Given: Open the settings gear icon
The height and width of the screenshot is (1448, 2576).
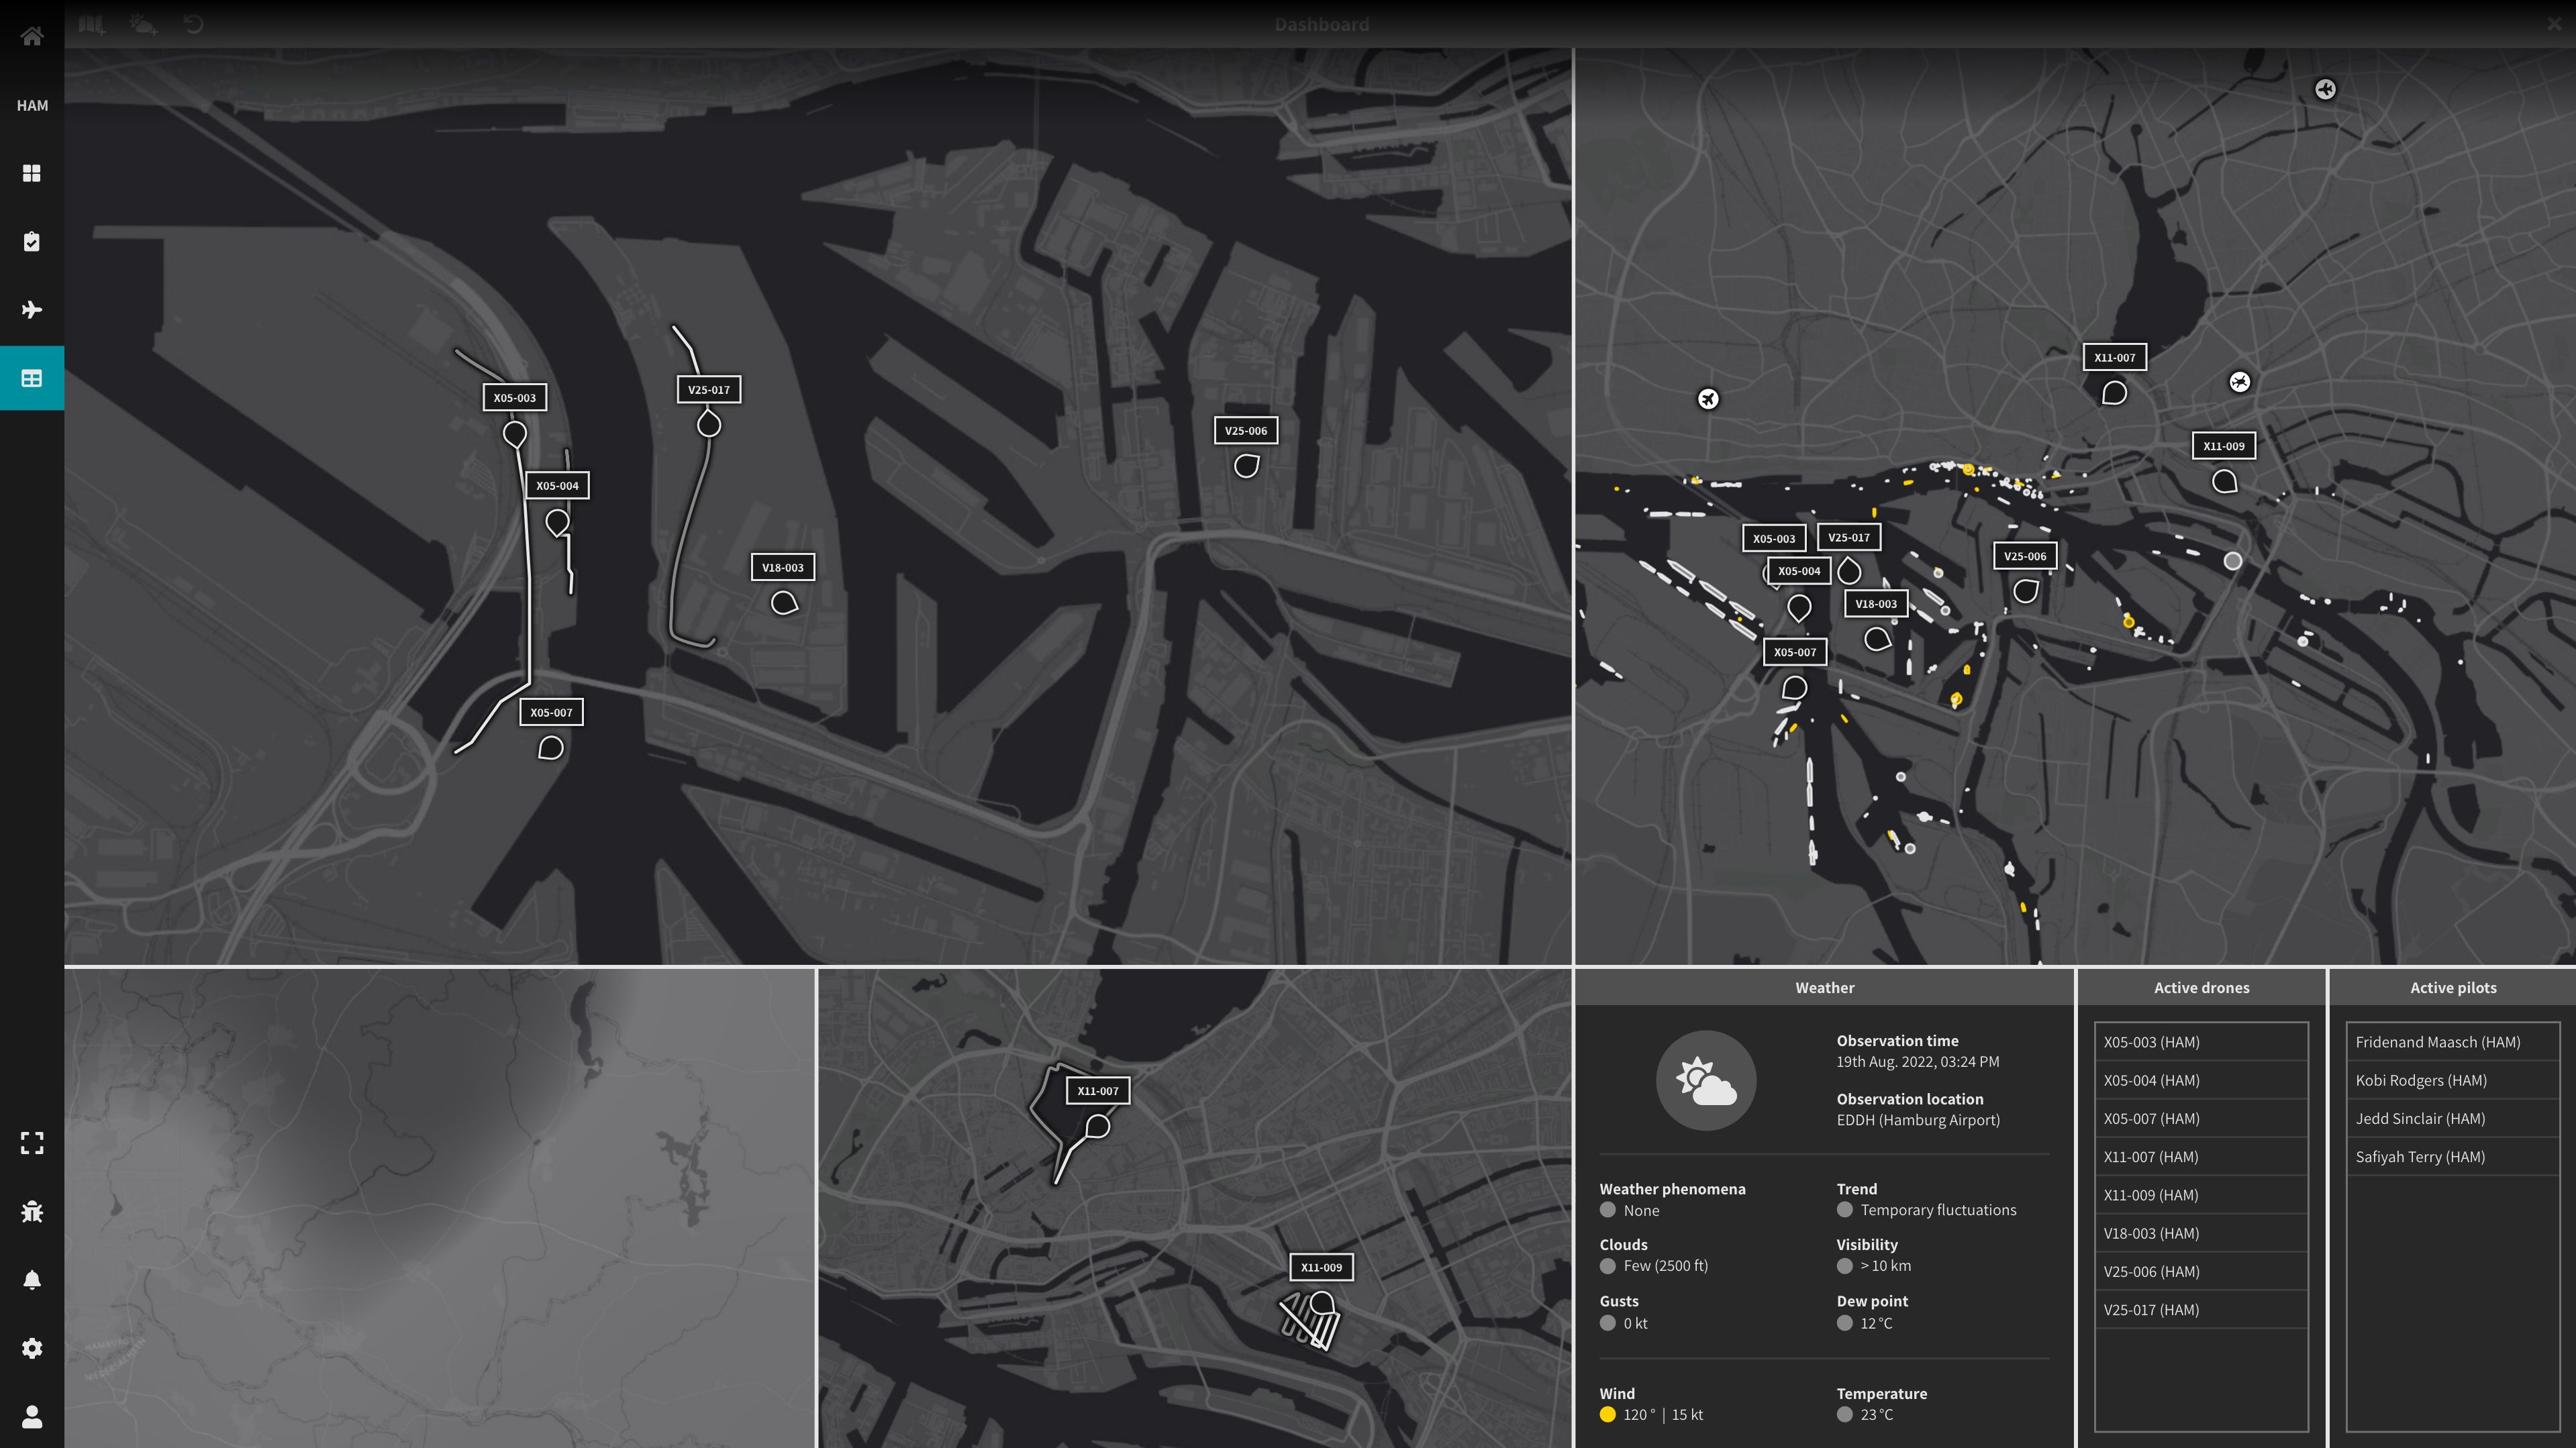Looking at the screenshot, I should click(x=32, y=1348).
